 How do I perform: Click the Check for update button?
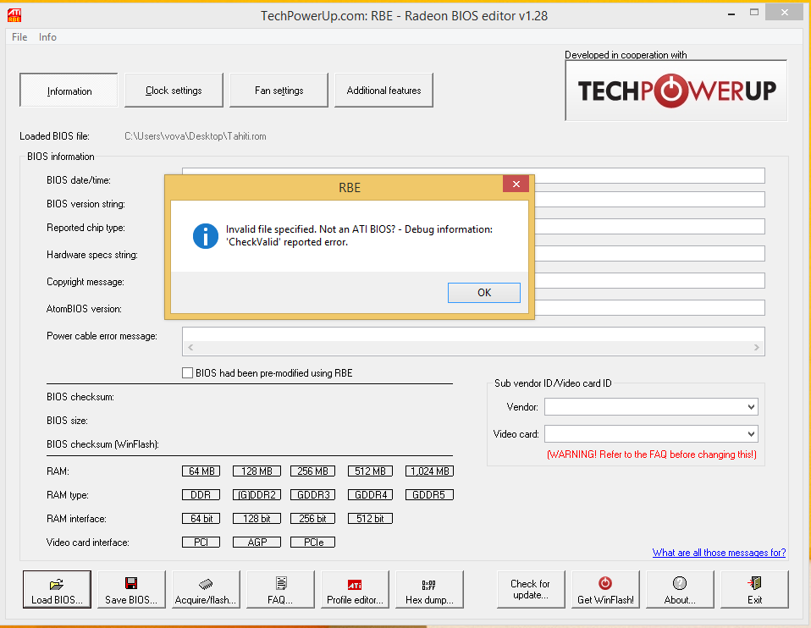click(x=531, y=589)
